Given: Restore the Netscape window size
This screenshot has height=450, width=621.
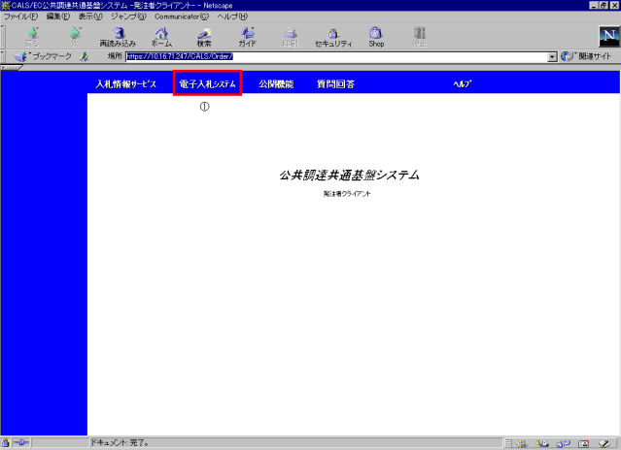Looking at the screenshot, I should [x=604, y=5].
